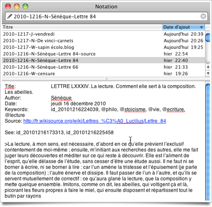212x207 pixels.
Task: Click the notes list scrollbar thumb
Action: [208, 37]
